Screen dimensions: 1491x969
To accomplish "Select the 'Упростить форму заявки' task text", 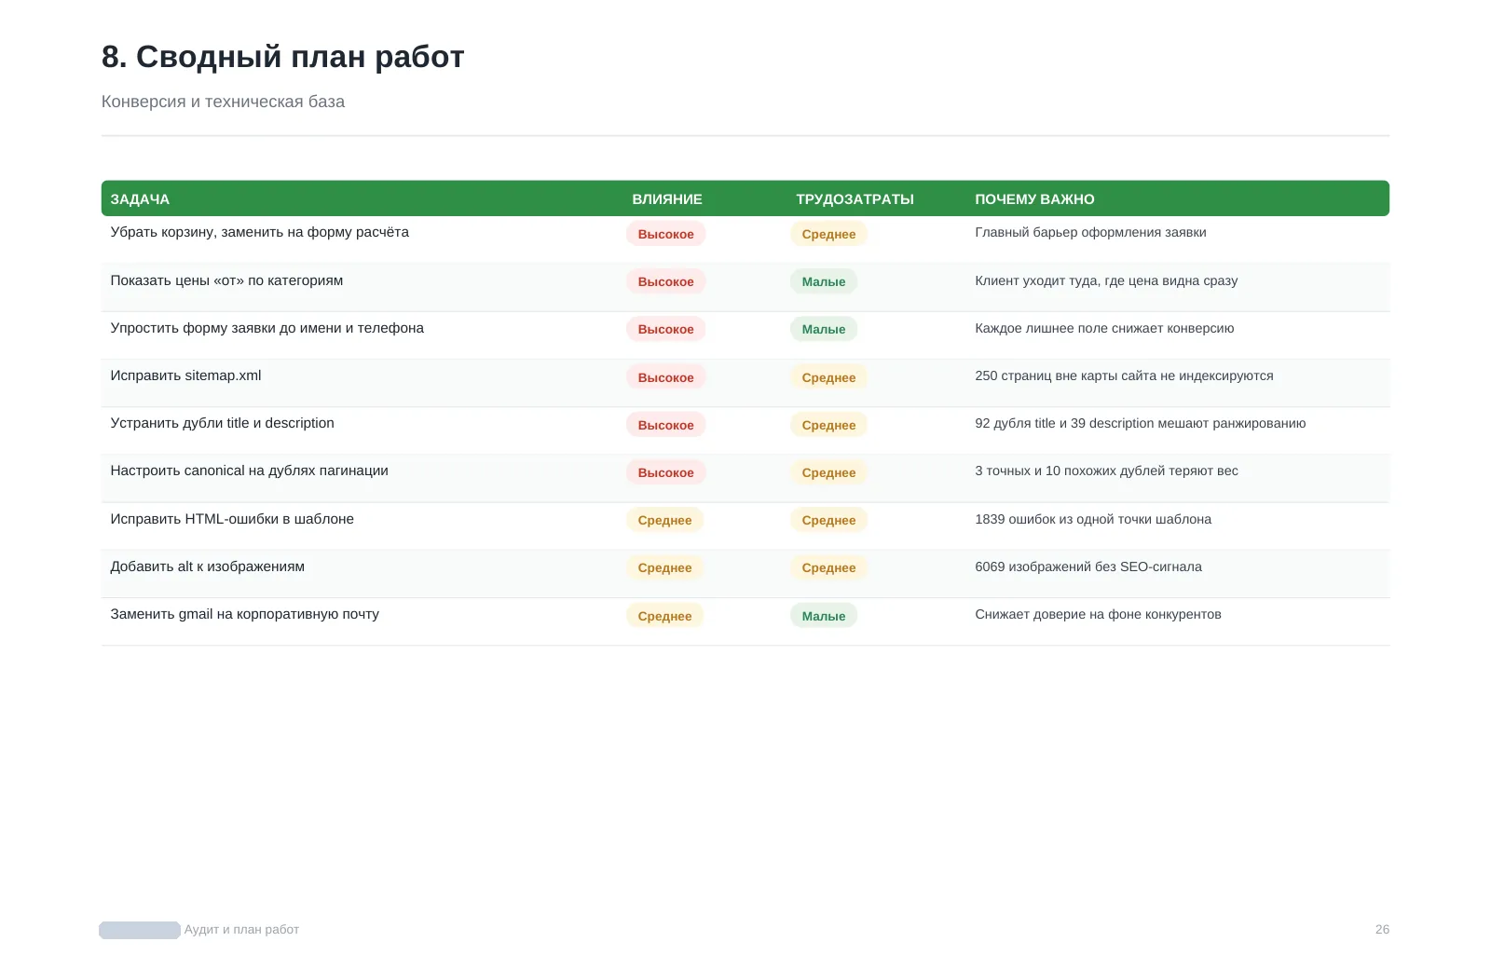I will [267, 328].
